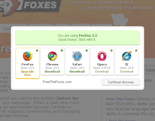Viewport: 155px width, 121px height.
Task: Click the star icon on Safari card
Action: click(x=86, y=50)
